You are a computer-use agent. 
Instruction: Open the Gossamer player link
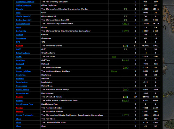[21, 38]
